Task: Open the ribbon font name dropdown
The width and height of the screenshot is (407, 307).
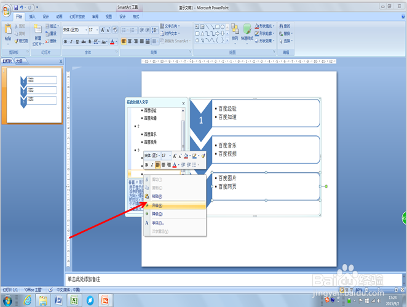Action: click(x=86, y=30)
